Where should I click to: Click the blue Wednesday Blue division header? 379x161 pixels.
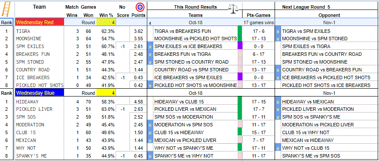[39, 93]
